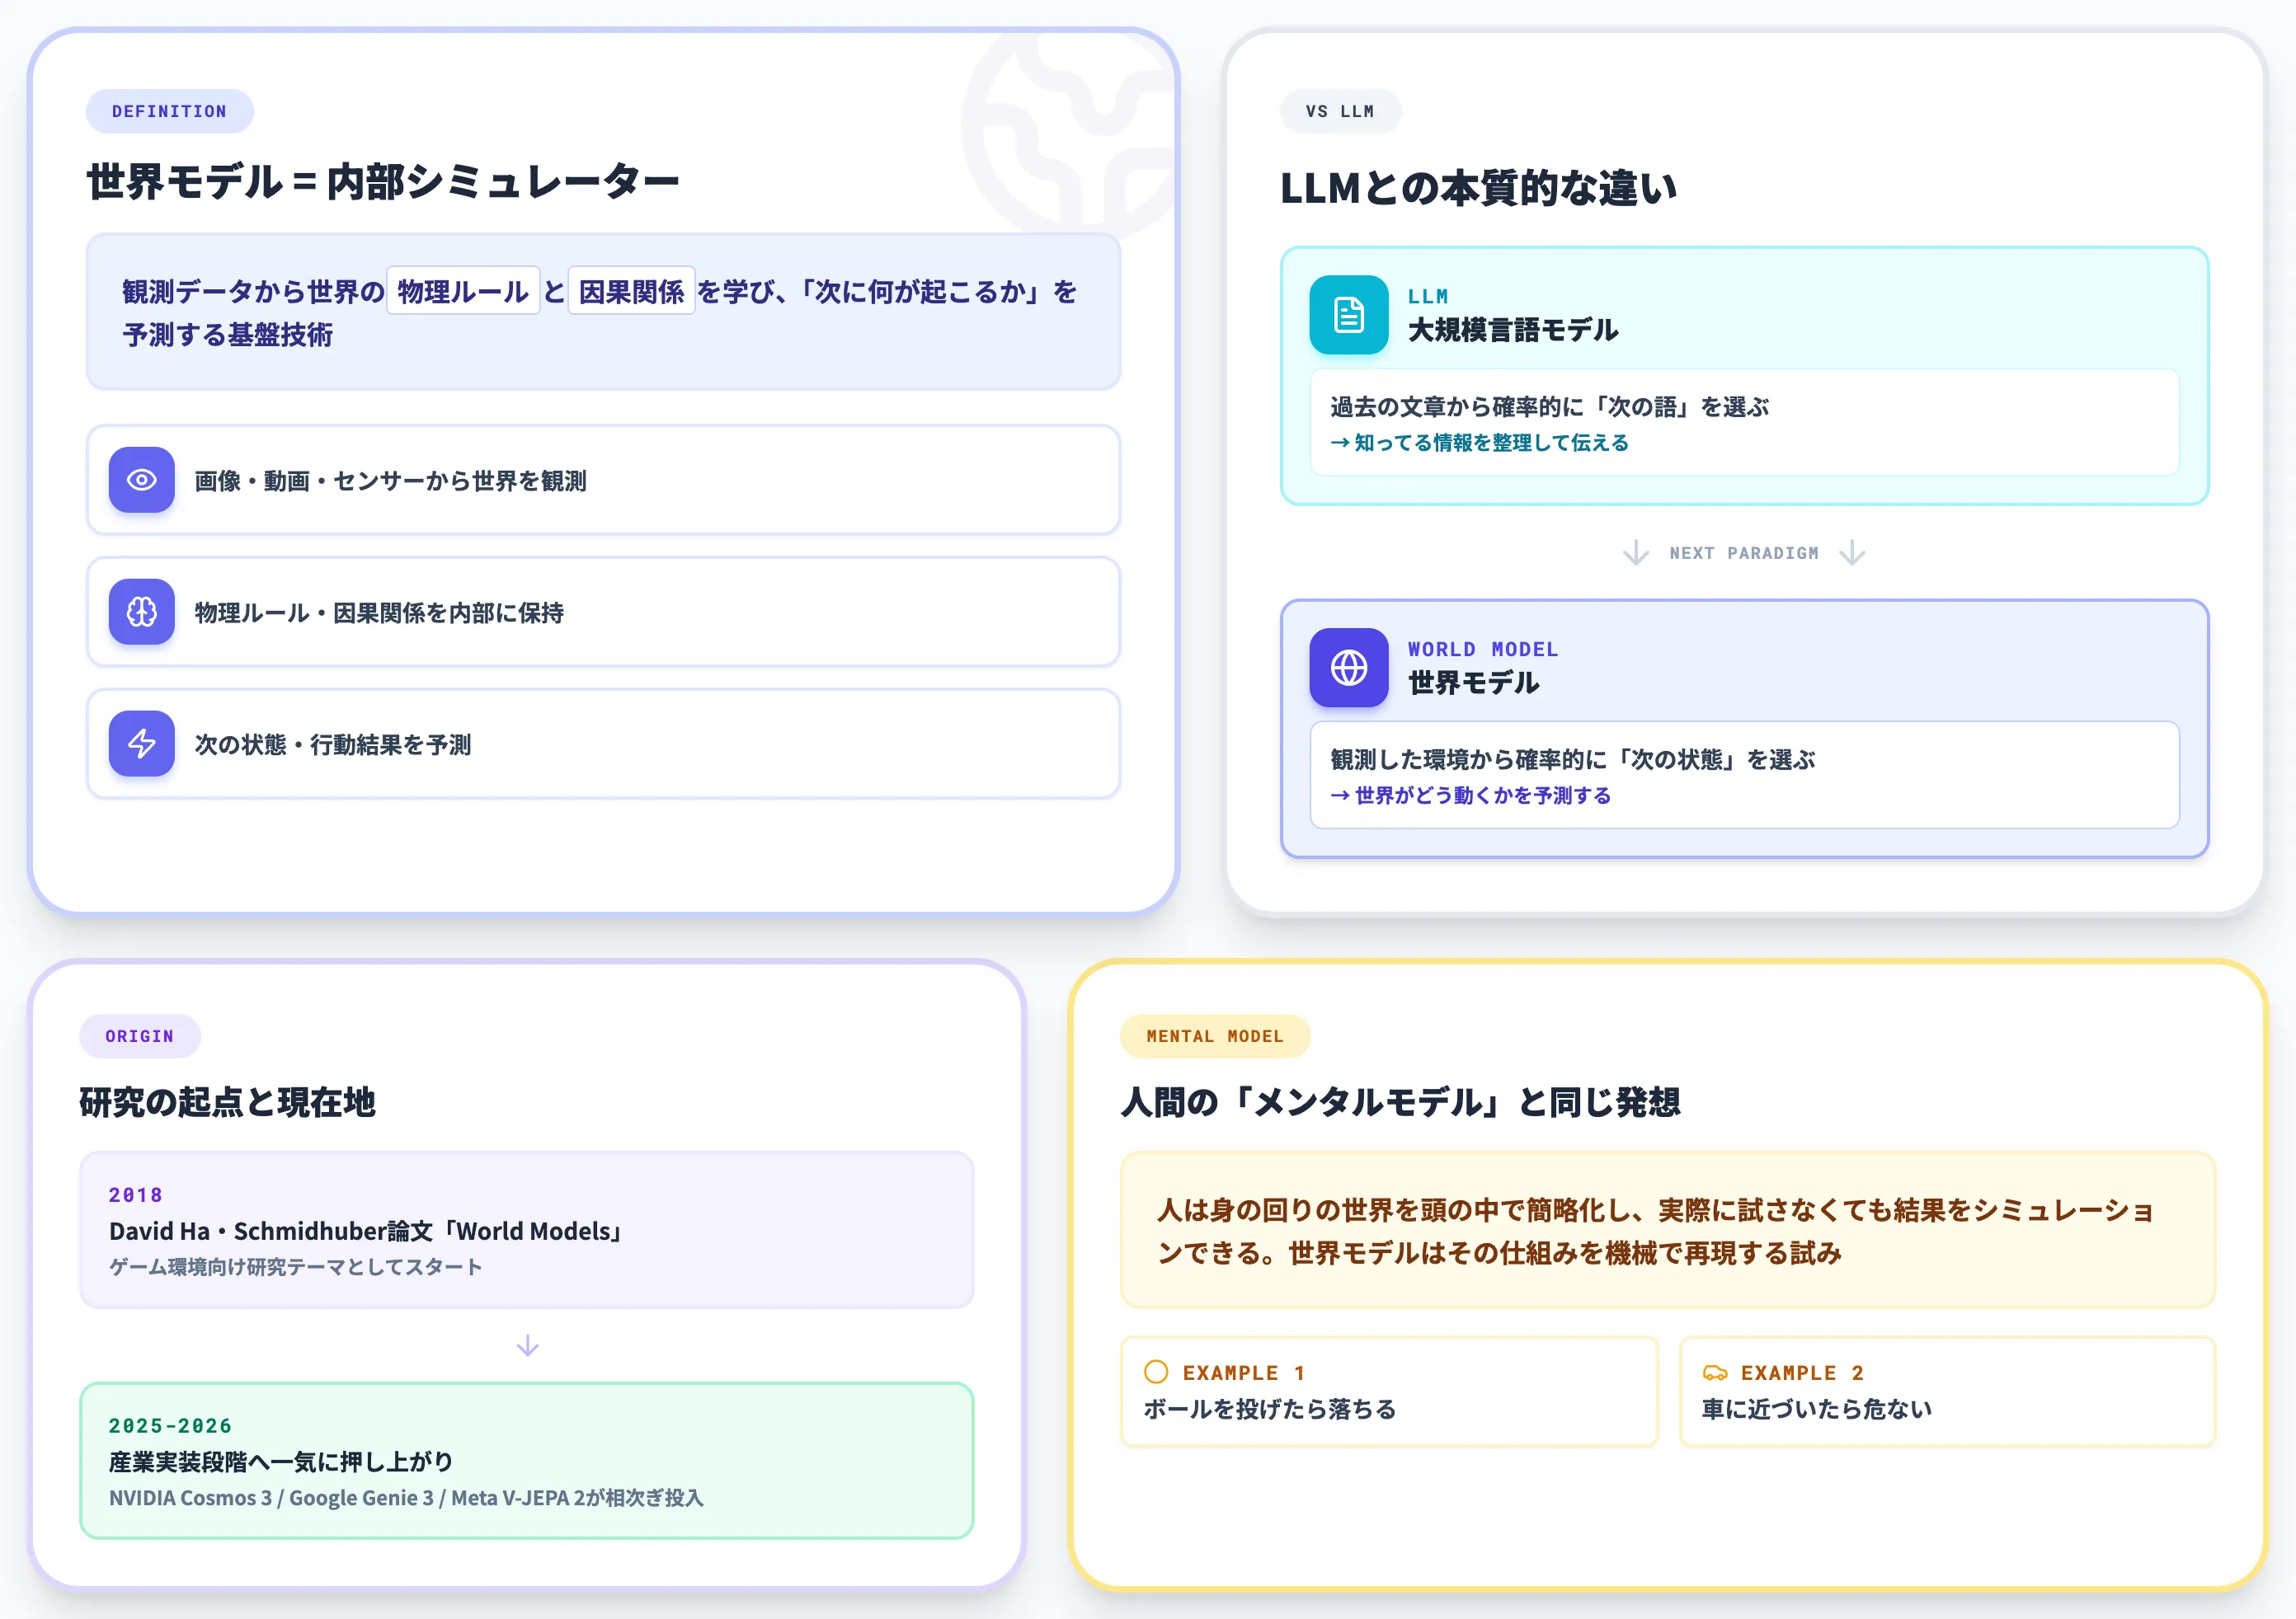This screenshot has width=2296, height=1619.
Task: Click the title 大規模言語モデル
Action: (1513, 330)
